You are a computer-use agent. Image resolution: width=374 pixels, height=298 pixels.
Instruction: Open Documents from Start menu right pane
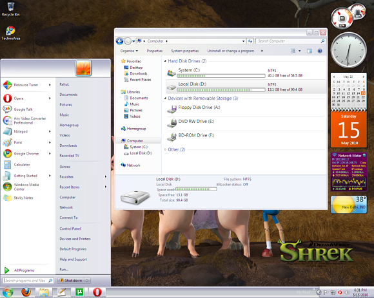[68, 95]
